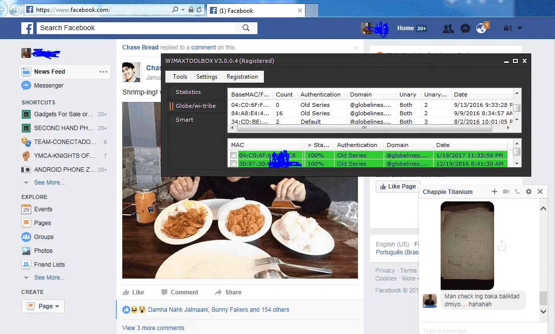
Task: Click the food photo in the post
Action: click(240, 227)
